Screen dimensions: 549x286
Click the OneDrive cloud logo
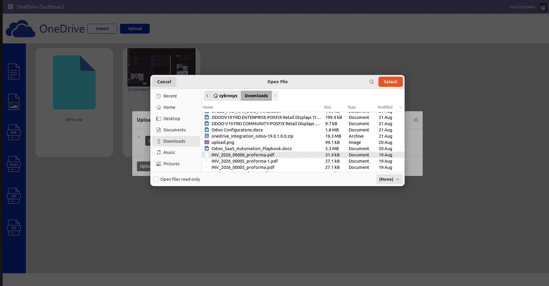pos(20,29)
